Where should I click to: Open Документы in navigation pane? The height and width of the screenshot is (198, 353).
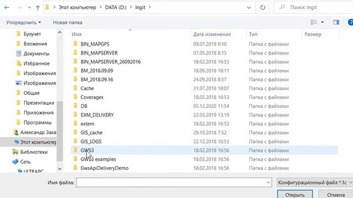tap(36, 54)
